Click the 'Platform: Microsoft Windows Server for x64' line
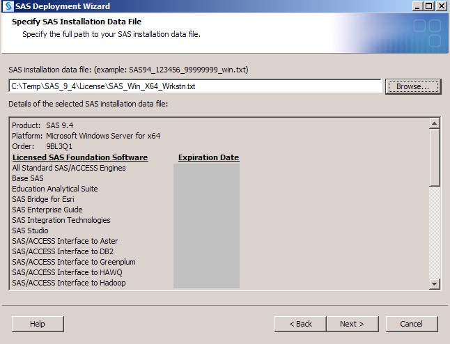The image size is (450, 344). 86,136
